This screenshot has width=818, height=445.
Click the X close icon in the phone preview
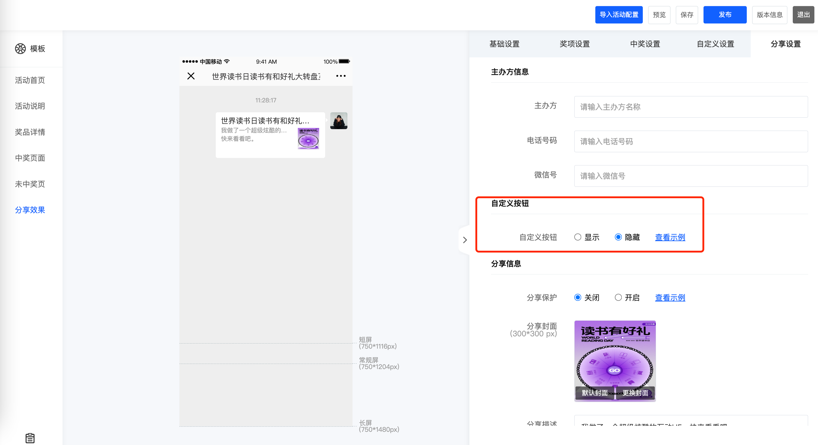(191, 76)
